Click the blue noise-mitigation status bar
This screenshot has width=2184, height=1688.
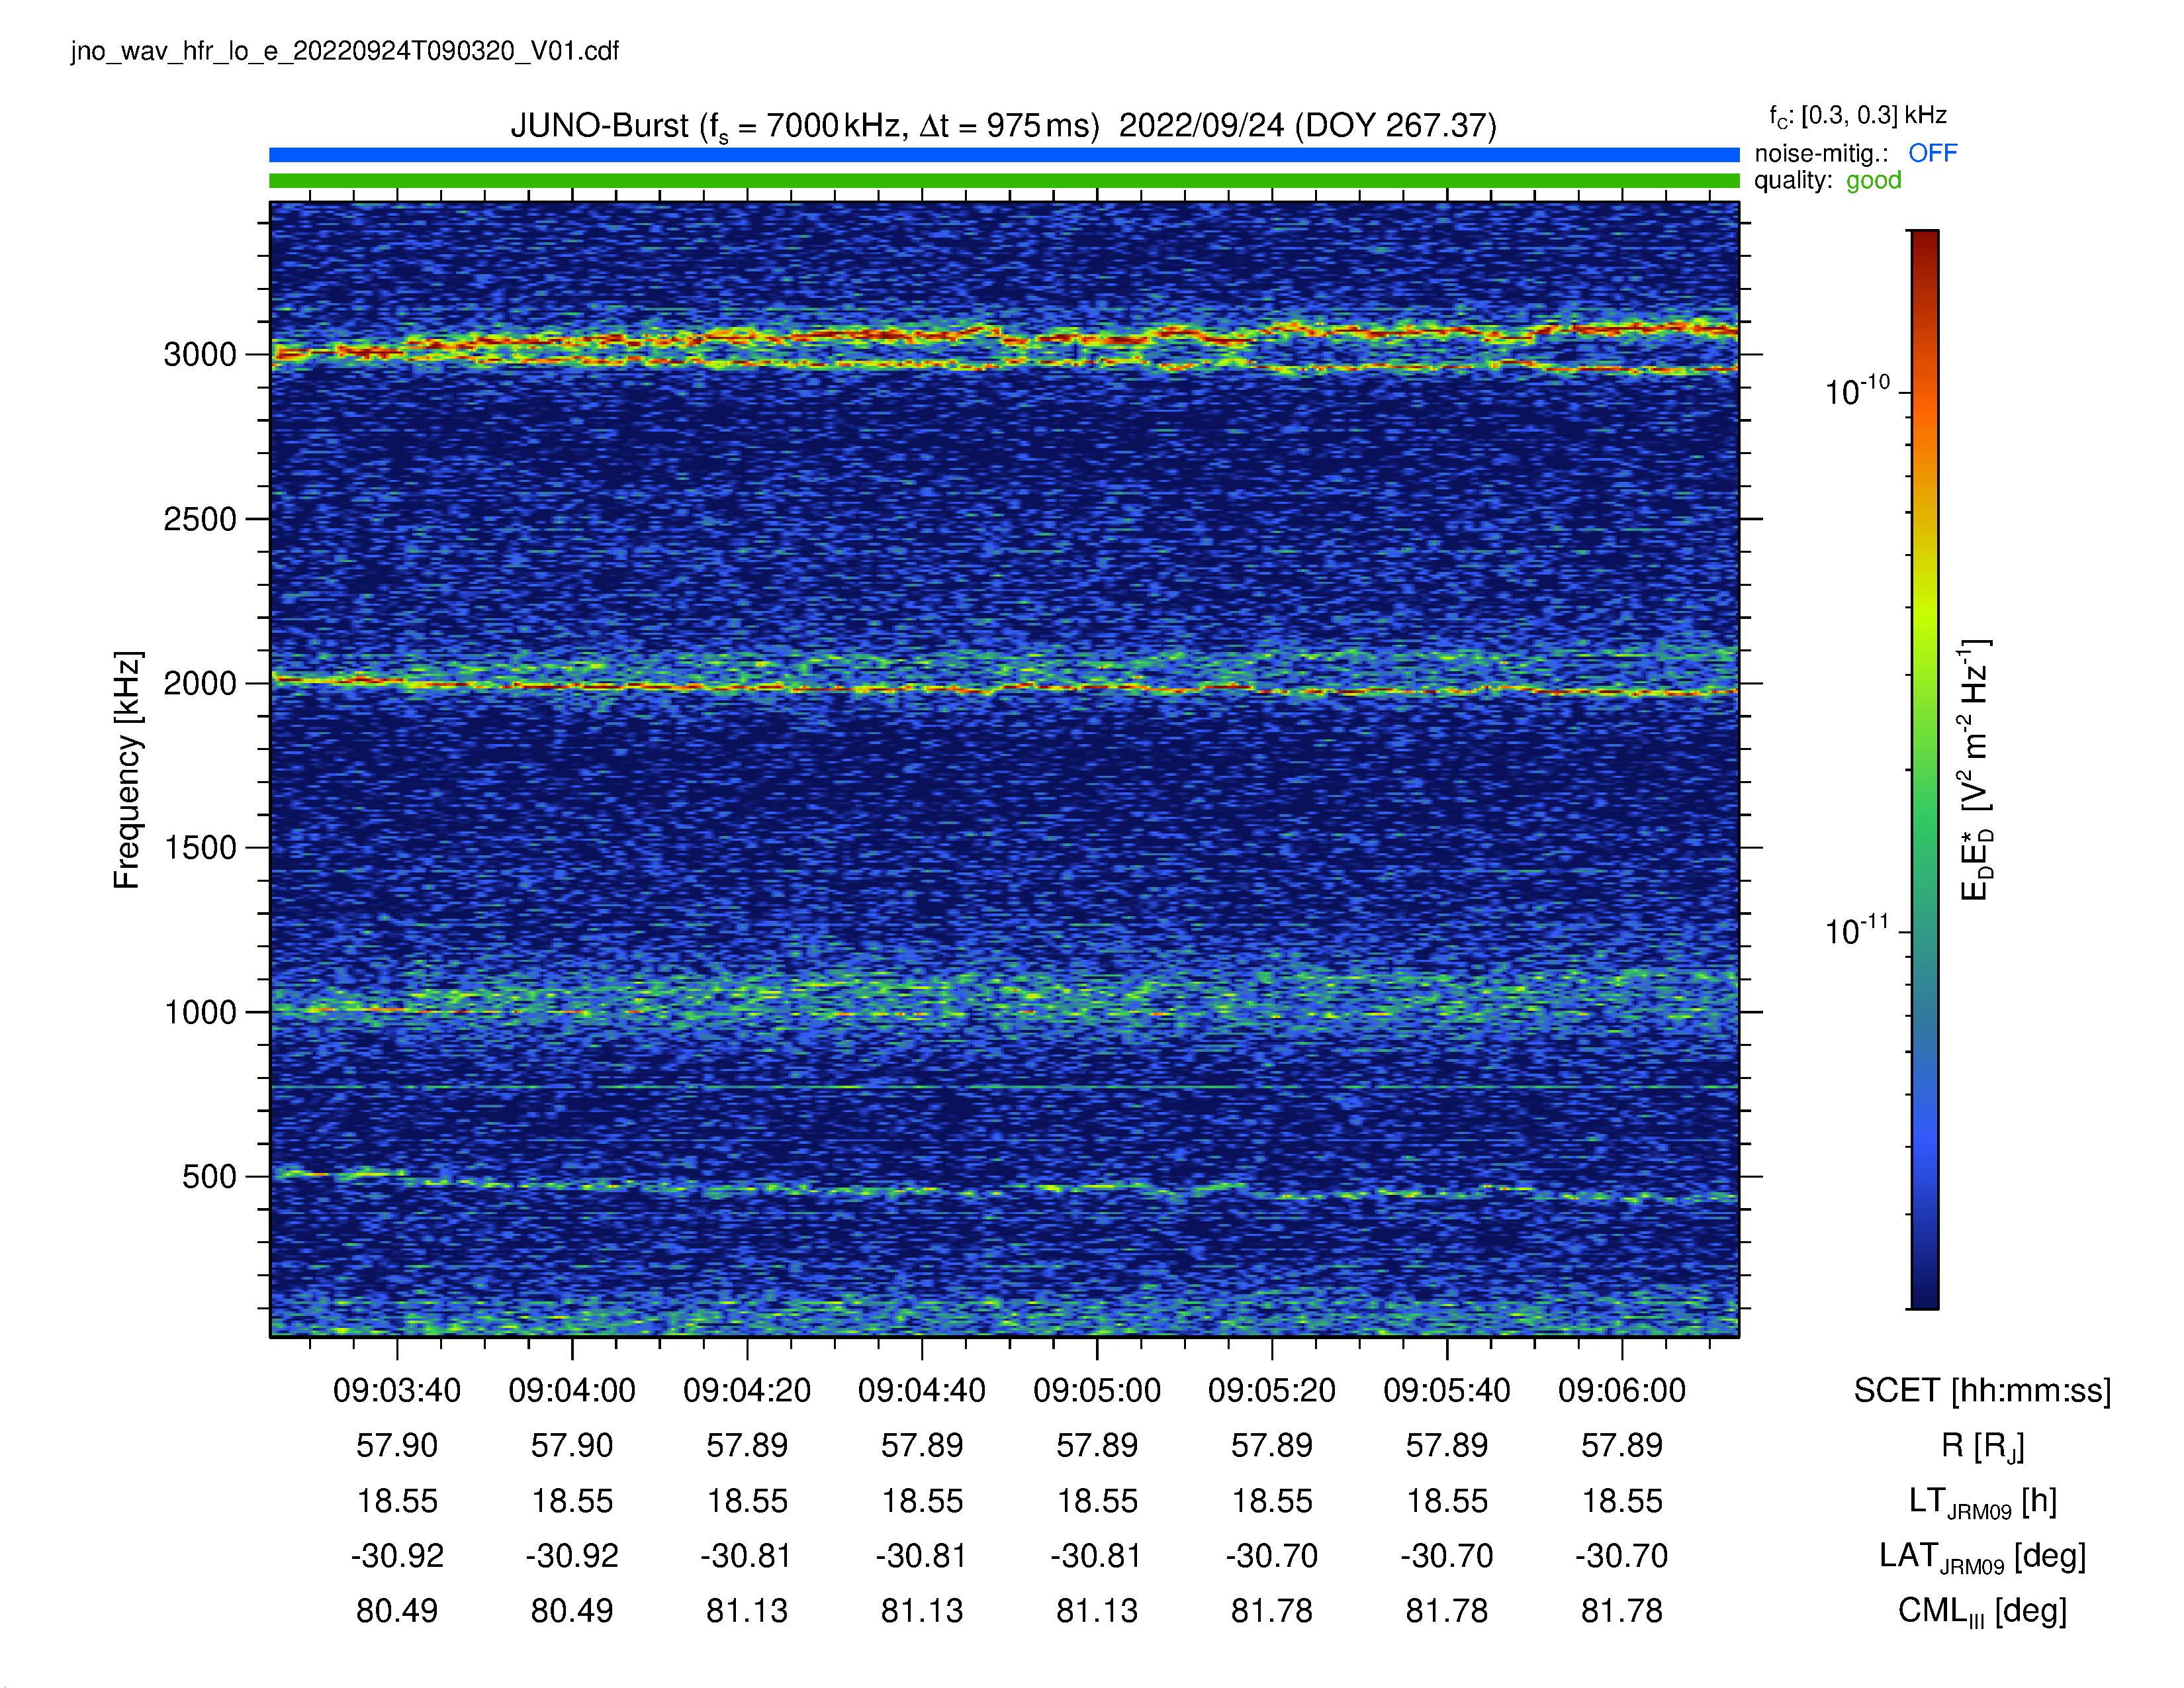click(x=1004, y=155)
